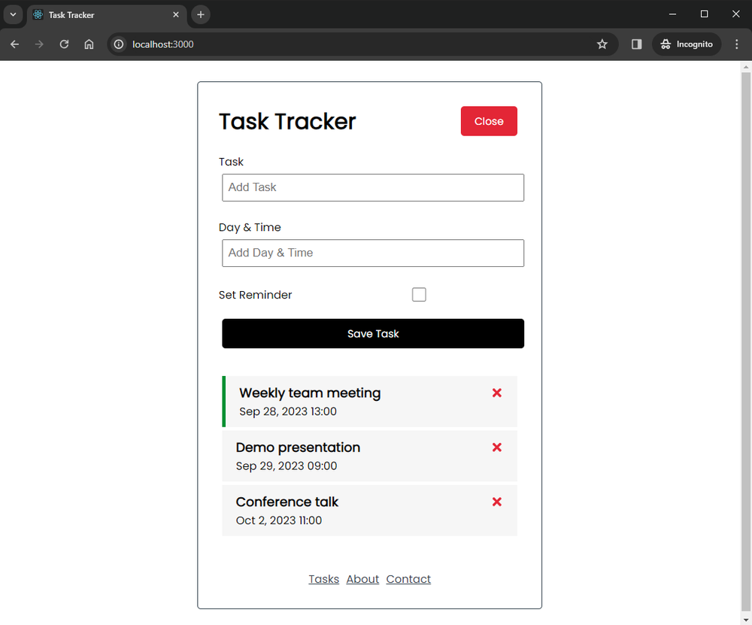Open the Contact footer link
This screenshot has width=752, height=625.
coord(408,579)
